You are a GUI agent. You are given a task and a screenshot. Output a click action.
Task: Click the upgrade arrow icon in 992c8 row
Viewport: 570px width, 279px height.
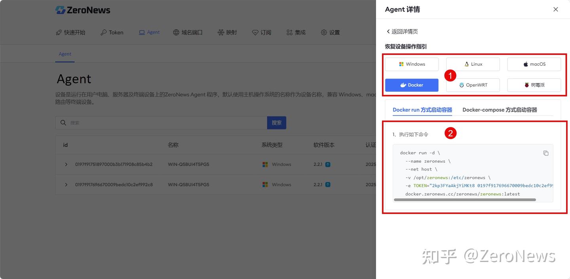pyautogui.click(x=328, y=184)
